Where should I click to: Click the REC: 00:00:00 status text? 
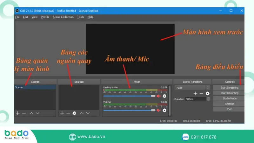coord(191,121)
